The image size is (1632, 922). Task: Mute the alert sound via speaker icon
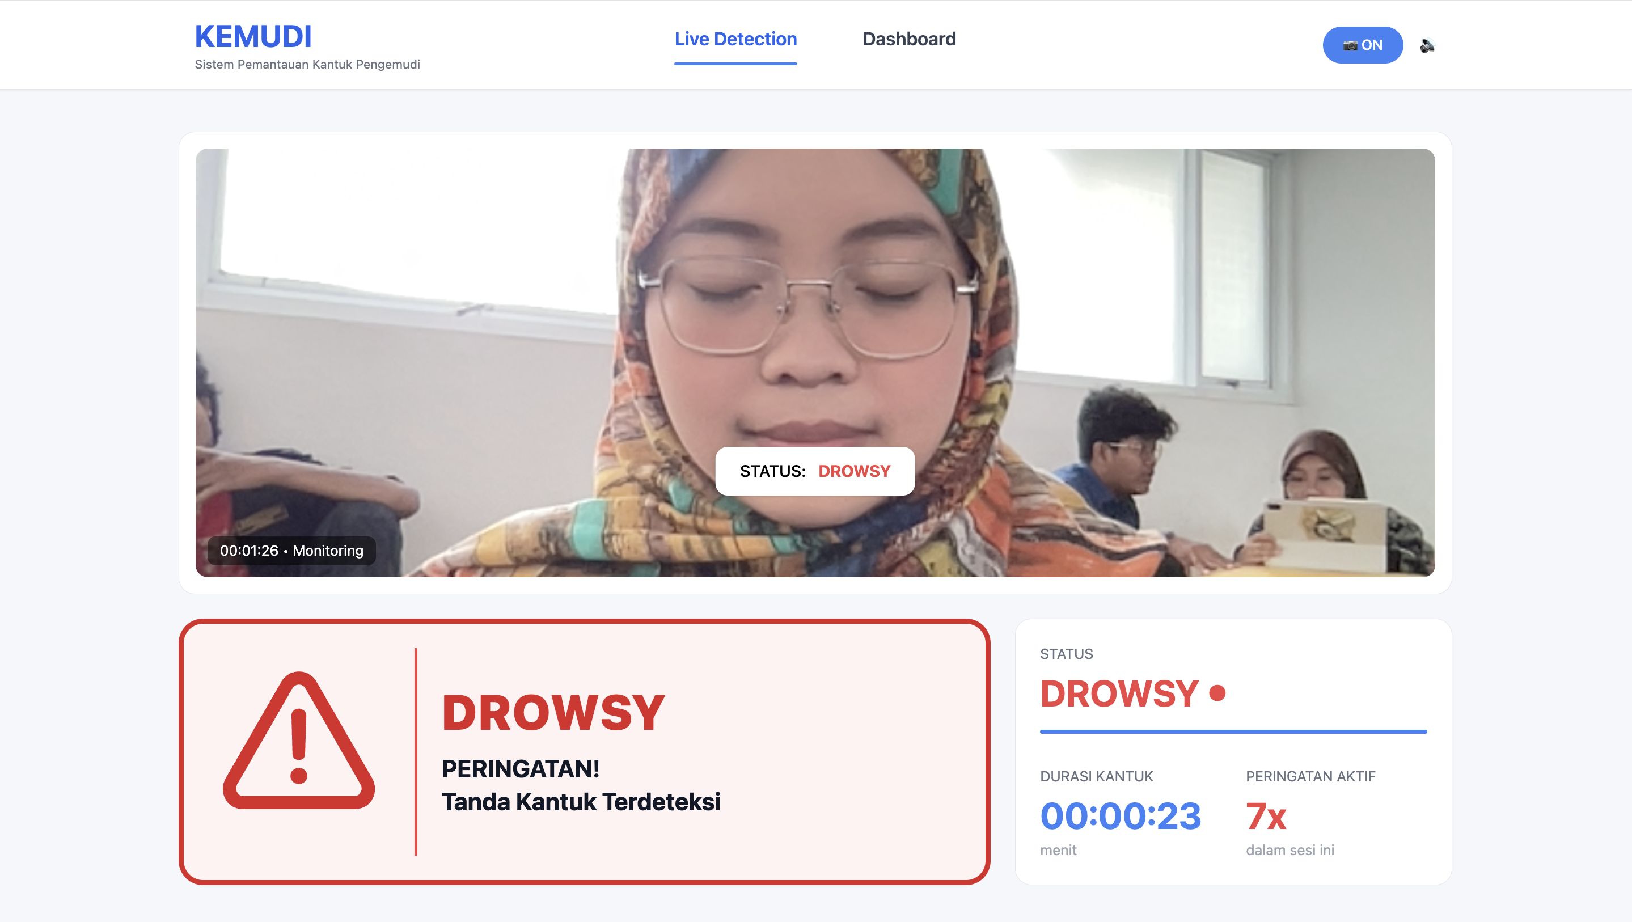pyautogui.click(x=1427, y=45)
